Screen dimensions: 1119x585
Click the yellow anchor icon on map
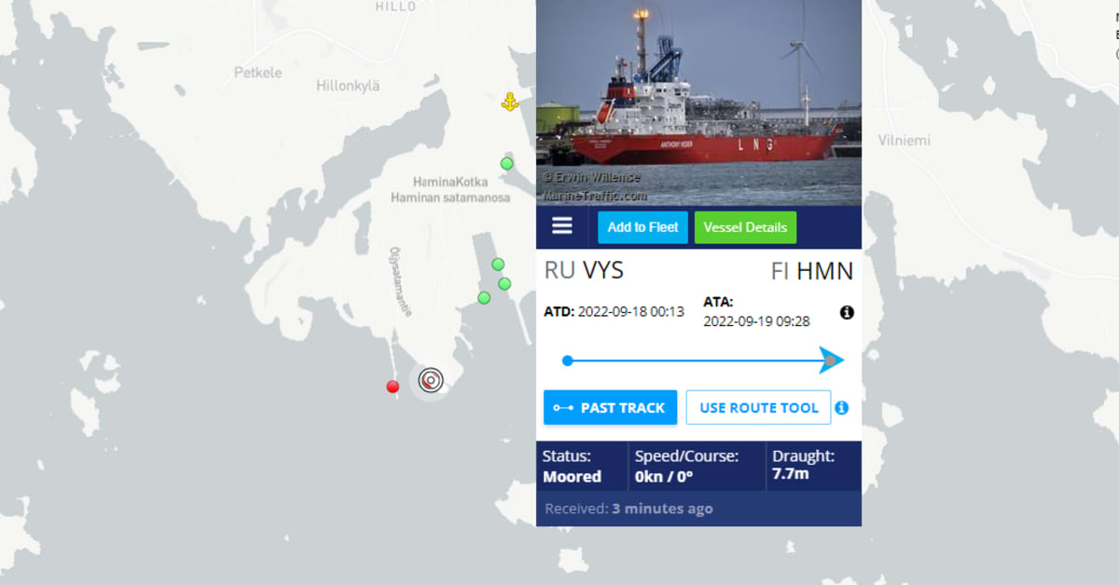(509, 102)
